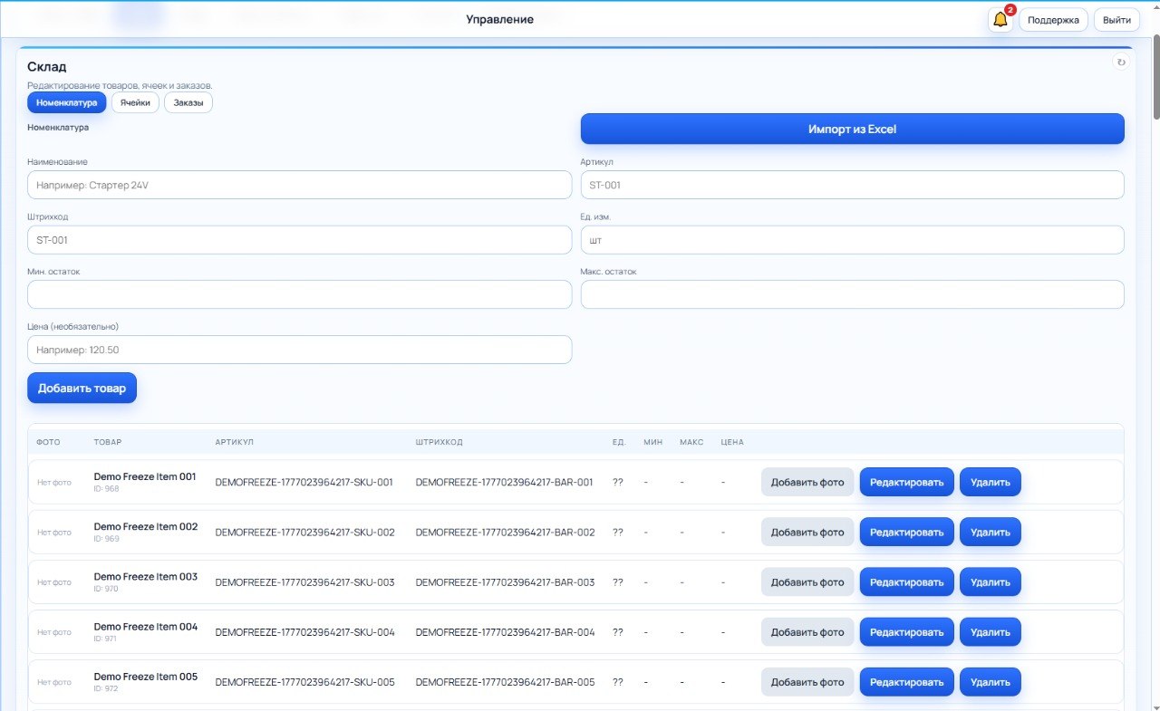The height and width of the screenshot is (711, 1160).
Task: Click the ID: 969 label
Action: click(106, 539)
